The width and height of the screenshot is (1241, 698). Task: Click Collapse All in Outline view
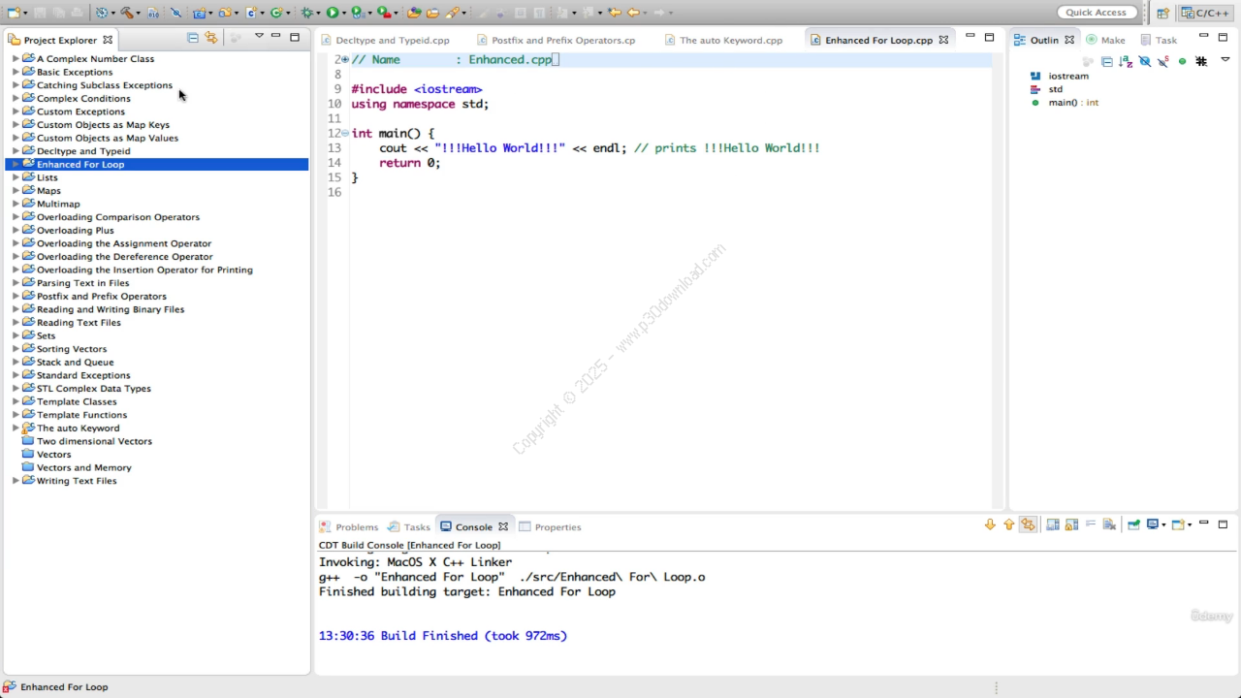tap(1107, 61)
